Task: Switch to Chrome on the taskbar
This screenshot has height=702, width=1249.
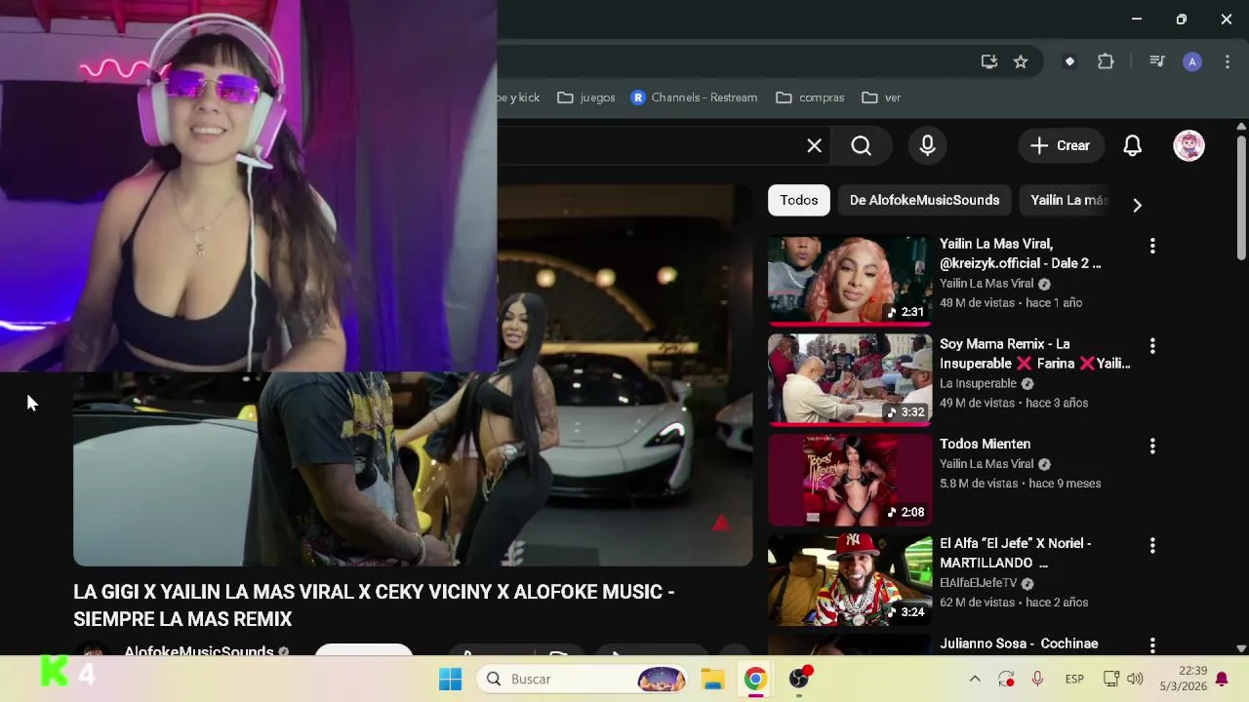Action: (755, 680)
